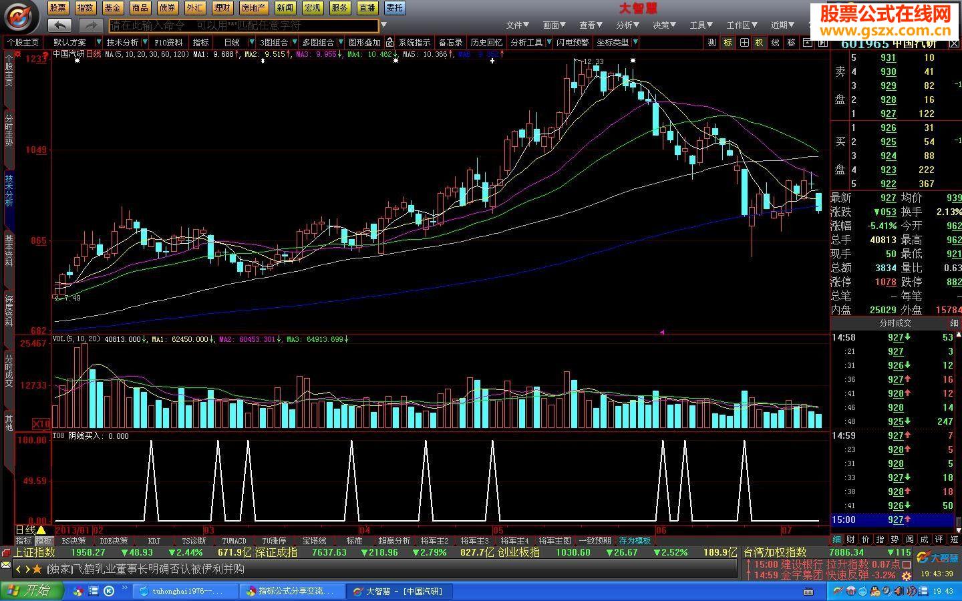Click the Windows 开始 start button
The width and height of the screenshot is (962, 601).
[x=31, y=591]
